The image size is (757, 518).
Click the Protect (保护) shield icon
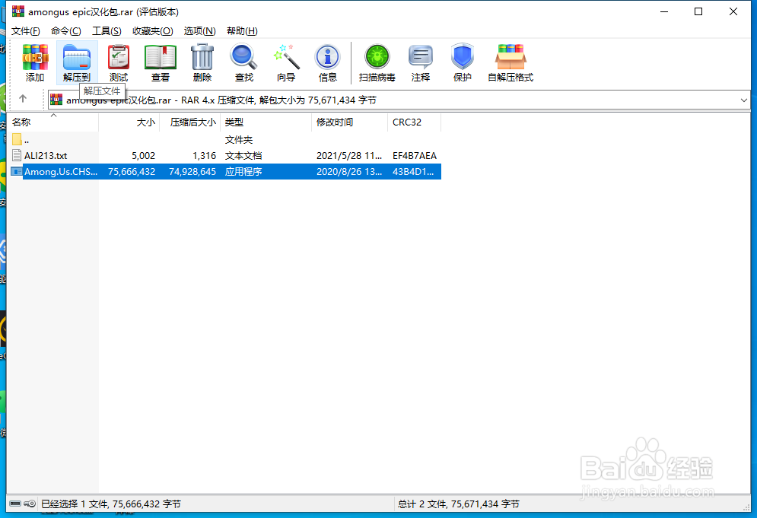click(462, 63)
